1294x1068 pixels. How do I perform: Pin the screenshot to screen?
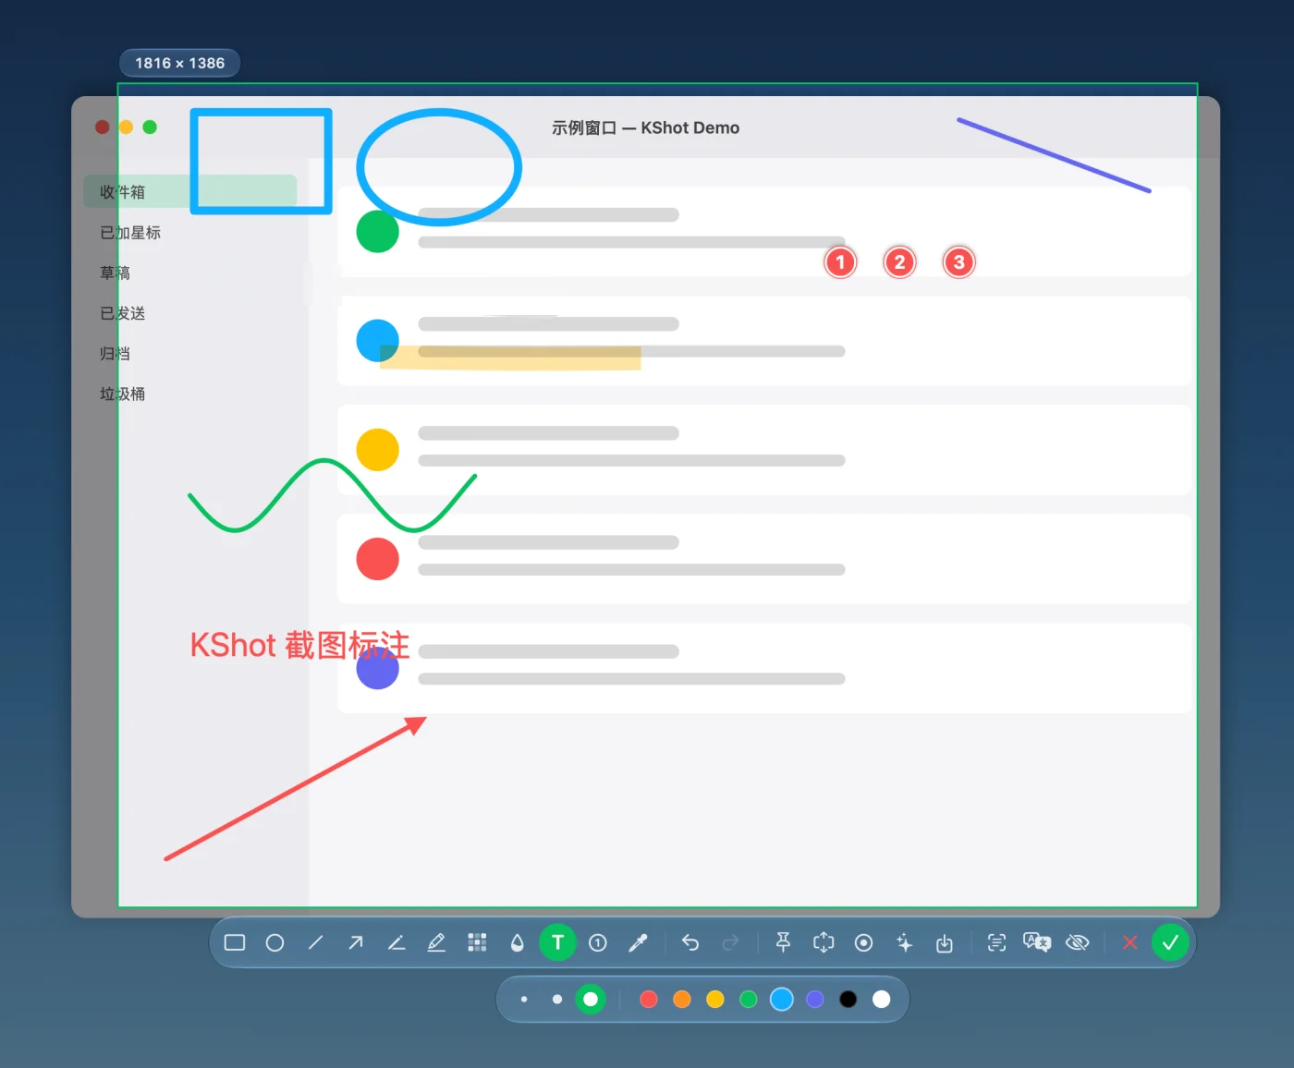point(783,942)
